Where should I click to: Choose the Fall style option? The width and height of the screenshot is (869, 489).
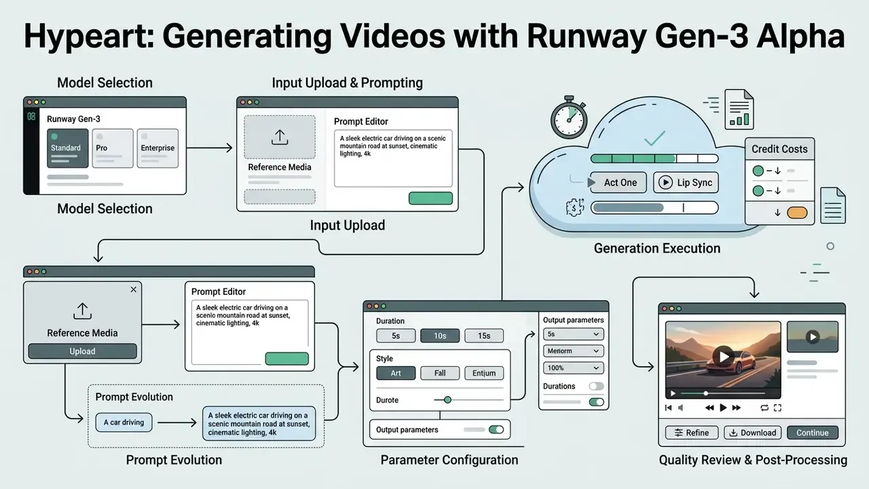[x=439, y=373]
